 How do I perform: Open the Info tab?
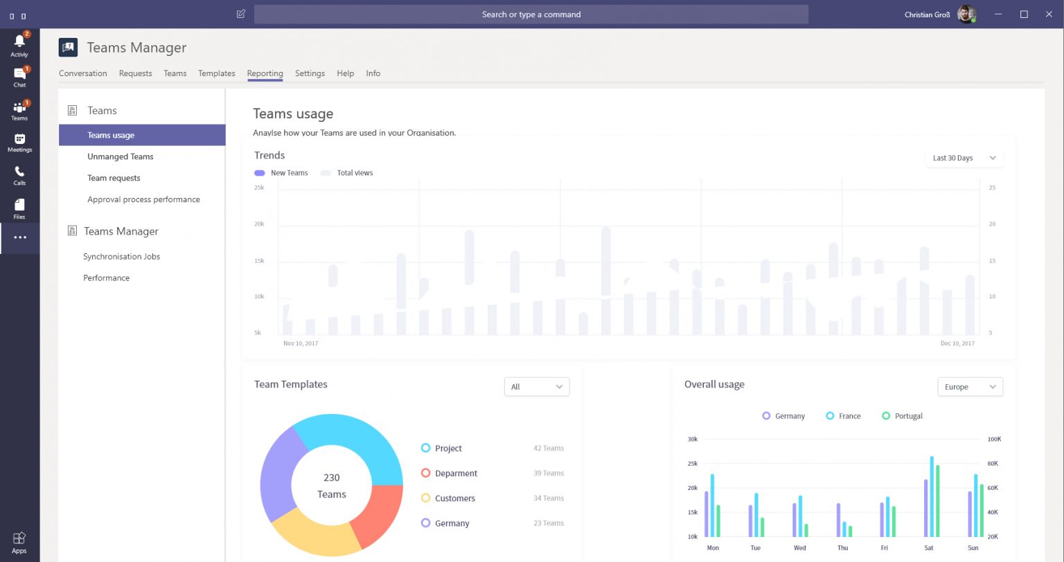pyautogui.click(x=373, y=73)
